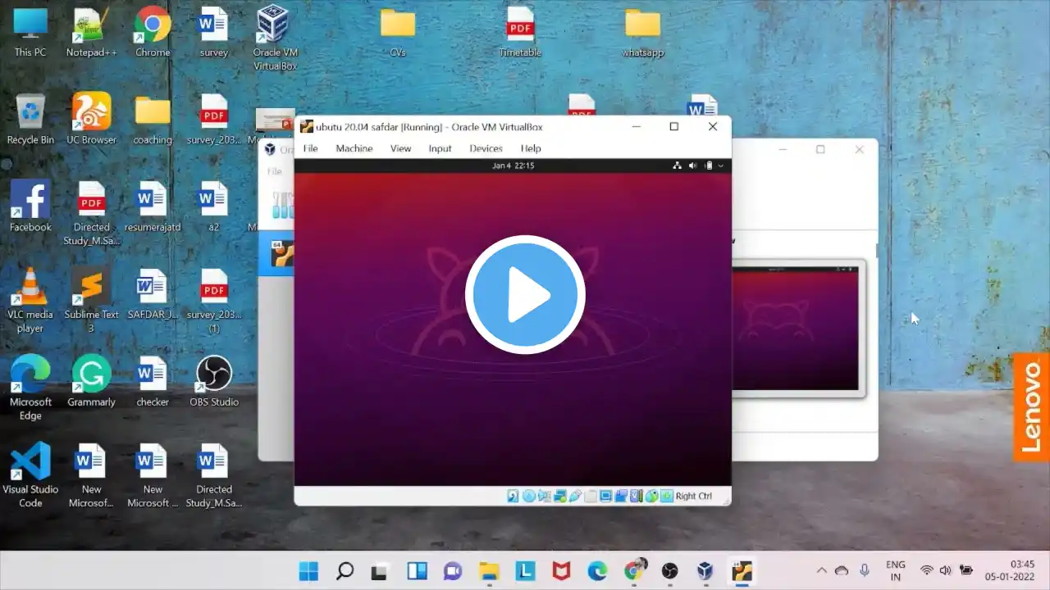The width and height of the screenshot is (1050, 590).
Task: Click the VM preview thumbnail in VirtualBox Manager
Action: click(x=797, y=329)
